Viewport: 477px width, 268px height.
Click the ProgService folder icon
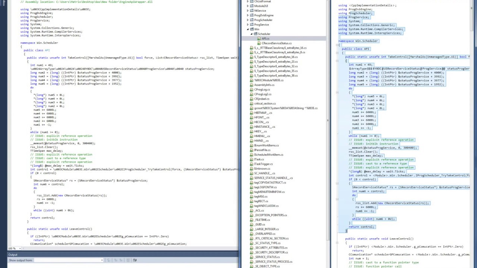(252, 25)
